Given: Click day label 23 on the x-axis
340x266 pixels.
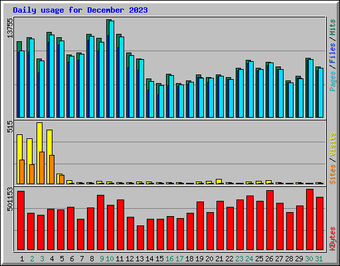Looking at the screenshot, I should [x=239, y=259].
